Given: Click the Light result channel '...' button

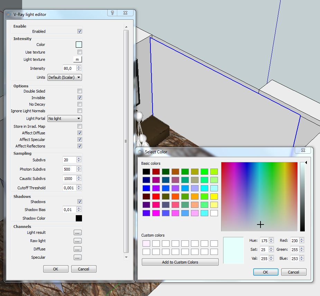Looking at the screenshot, I should pos(77,233).
